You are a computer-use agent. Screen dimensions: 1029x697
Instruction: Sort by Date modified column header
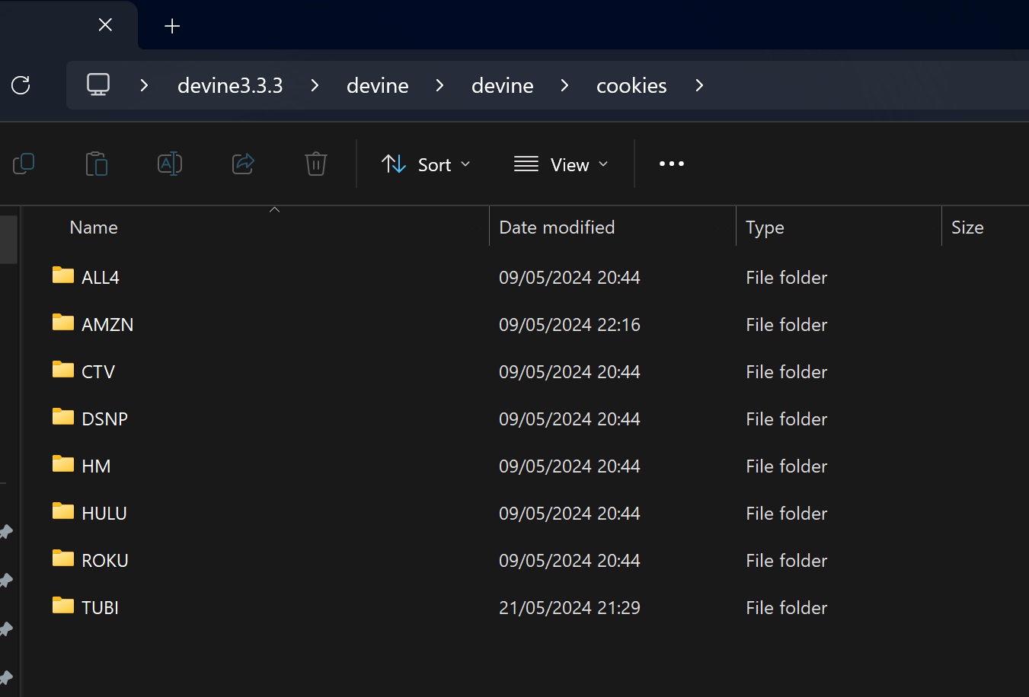click(557, 228)
